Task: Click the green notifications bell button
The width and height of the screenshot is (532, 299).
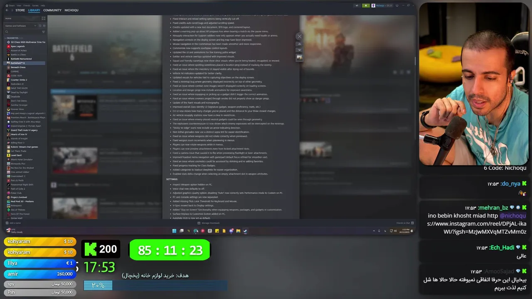Action: (366, 5)
